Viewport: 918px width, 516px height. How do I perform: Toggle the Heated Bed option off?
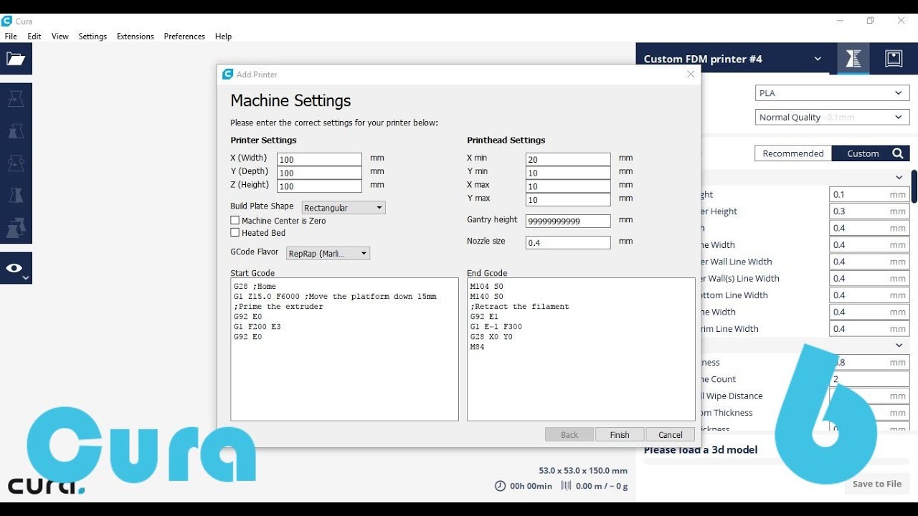[x=235, y=232]
